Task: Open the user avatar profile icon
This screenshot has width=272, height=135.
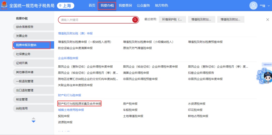Action: tap(253, 6)
